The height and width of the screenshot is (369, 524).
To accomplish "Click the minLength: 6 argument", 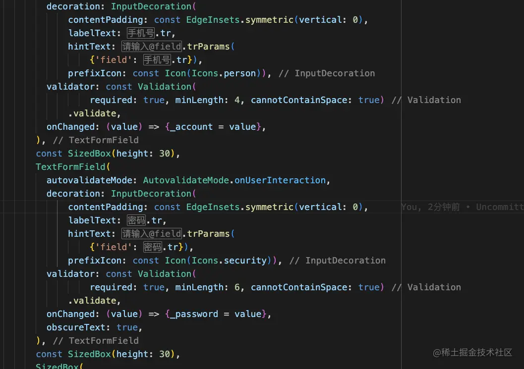I will tap(208, 287).
